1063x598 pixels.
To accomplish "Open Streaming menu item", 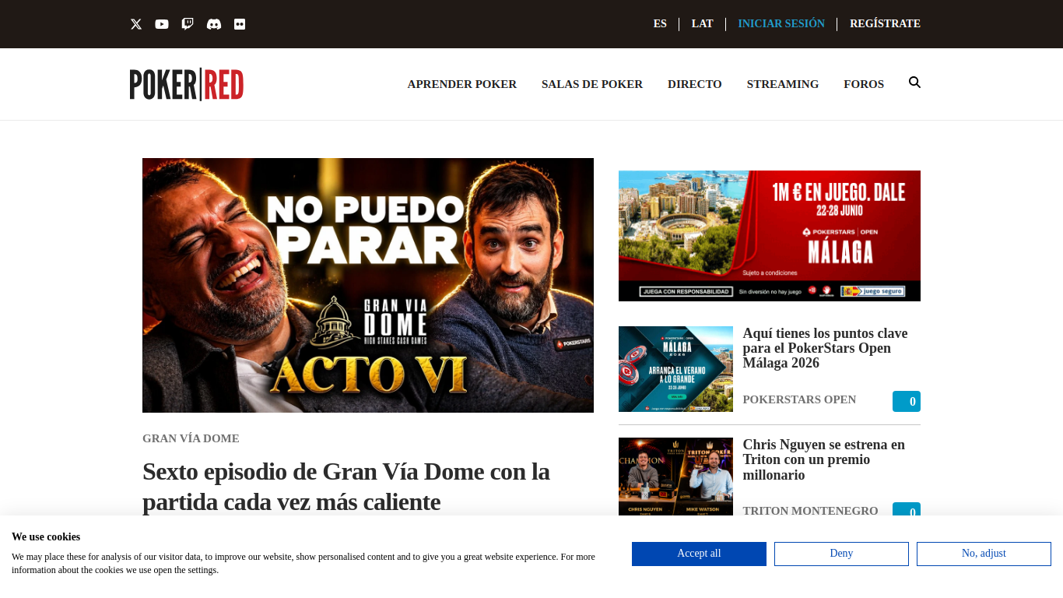I will [783, 84].
